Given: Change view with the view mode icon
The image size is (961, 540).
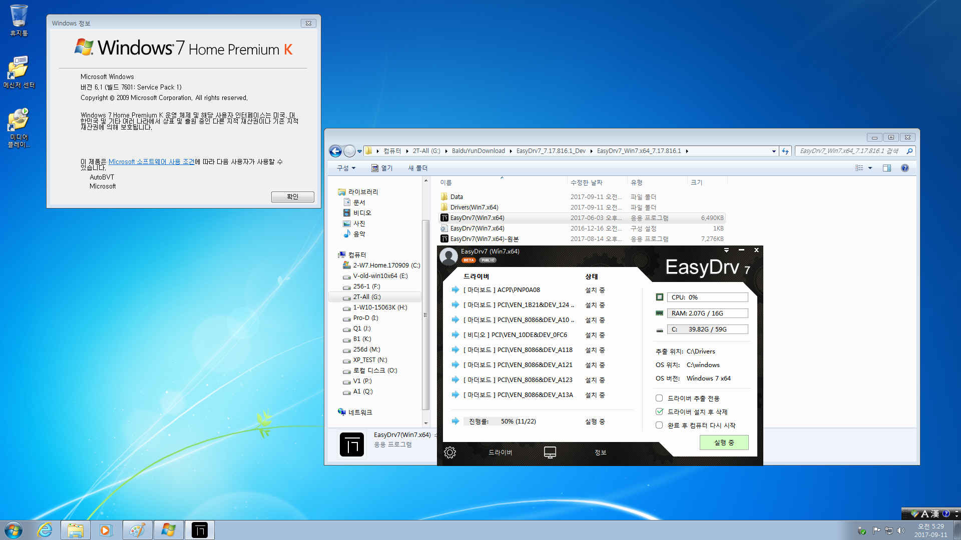Looking at the screenshot, I should coord(859,168).
